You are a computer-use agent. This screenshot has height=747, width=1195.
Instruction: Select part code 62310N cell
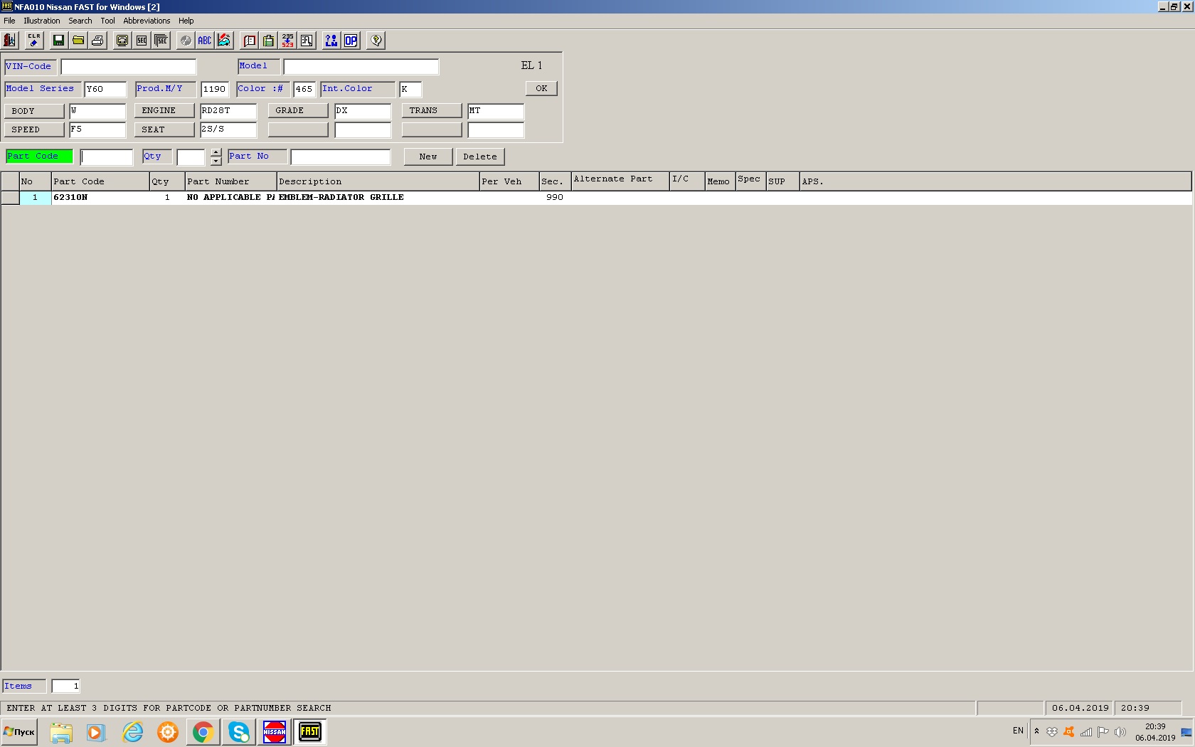[100, 197]
